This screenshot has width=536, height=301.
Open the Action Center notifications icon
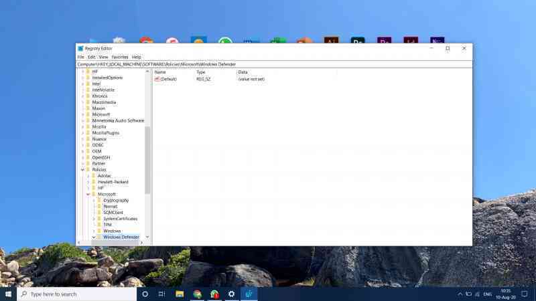(525, 294)
